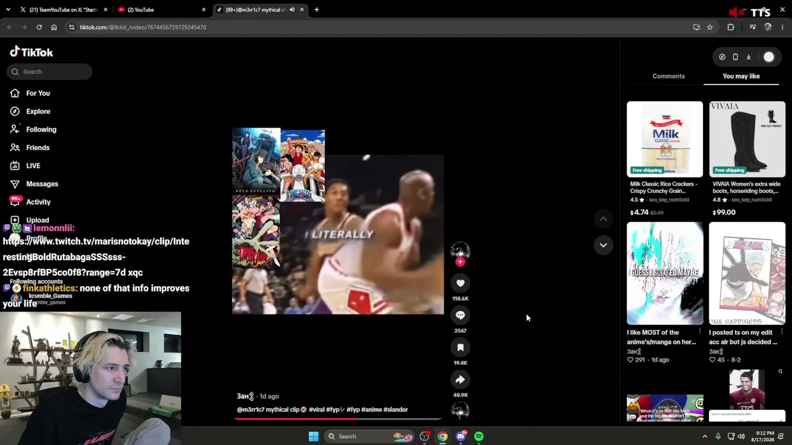This screenshot has height=445, width=792.
Task: Save the video with the bookmark icon
Action: (x=460, y=347)
